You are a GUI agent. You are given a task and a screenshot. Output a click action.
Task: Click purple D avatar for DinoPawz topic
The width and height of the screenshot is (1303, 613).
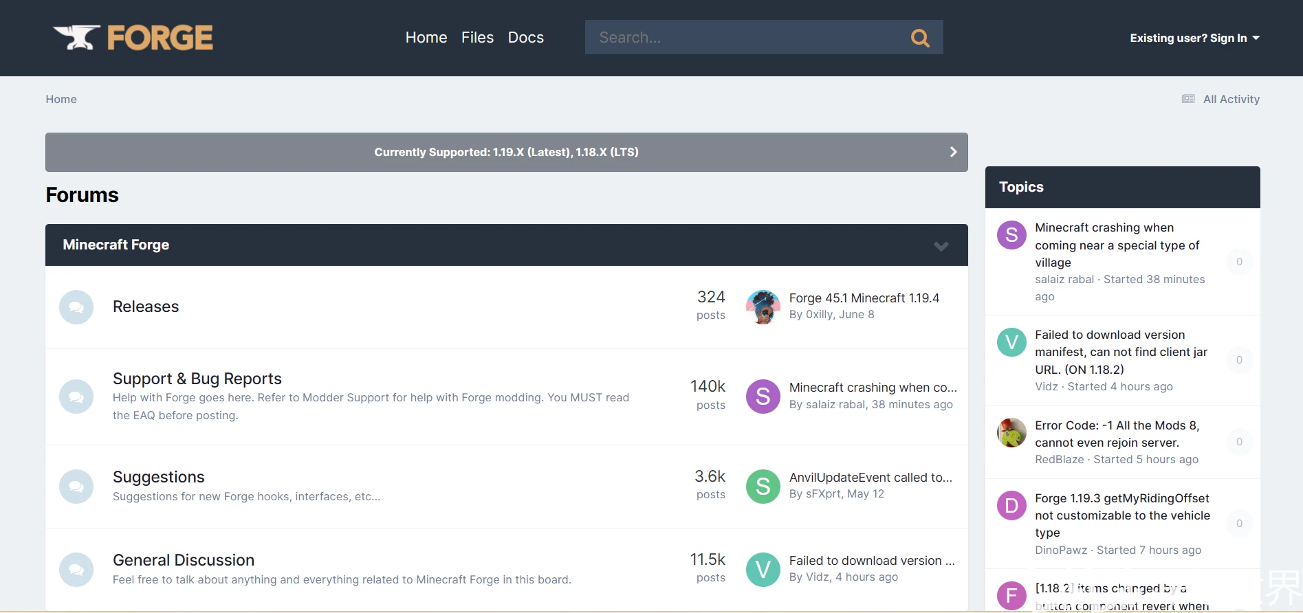(x=1011, y=506)
